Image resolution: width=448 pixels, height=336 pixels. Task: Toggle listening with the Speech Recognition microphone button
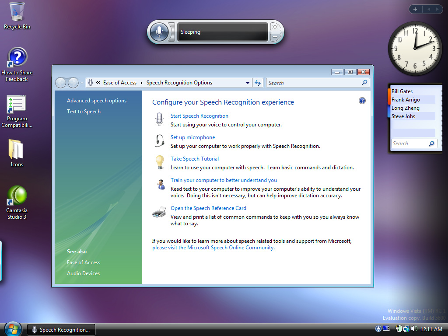click(x=160, y=31)
